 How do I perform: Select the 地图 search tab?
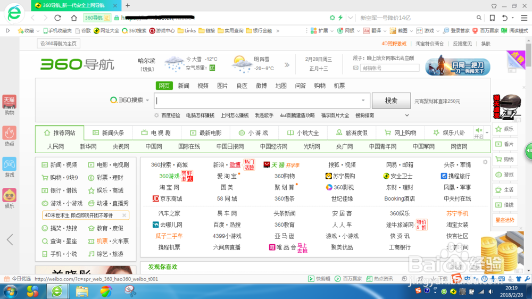[281, 86]
